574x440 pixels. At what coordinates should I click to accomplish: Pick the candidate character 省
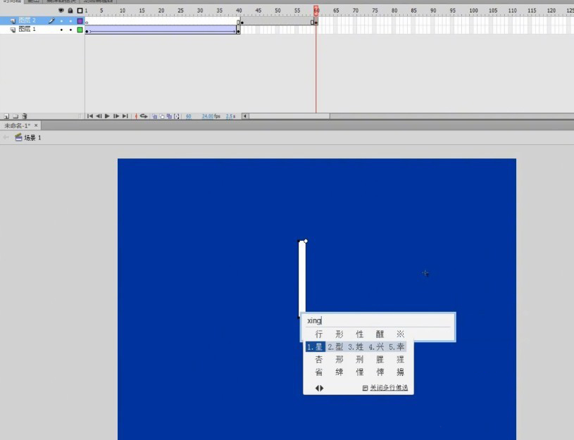(319, 372)
